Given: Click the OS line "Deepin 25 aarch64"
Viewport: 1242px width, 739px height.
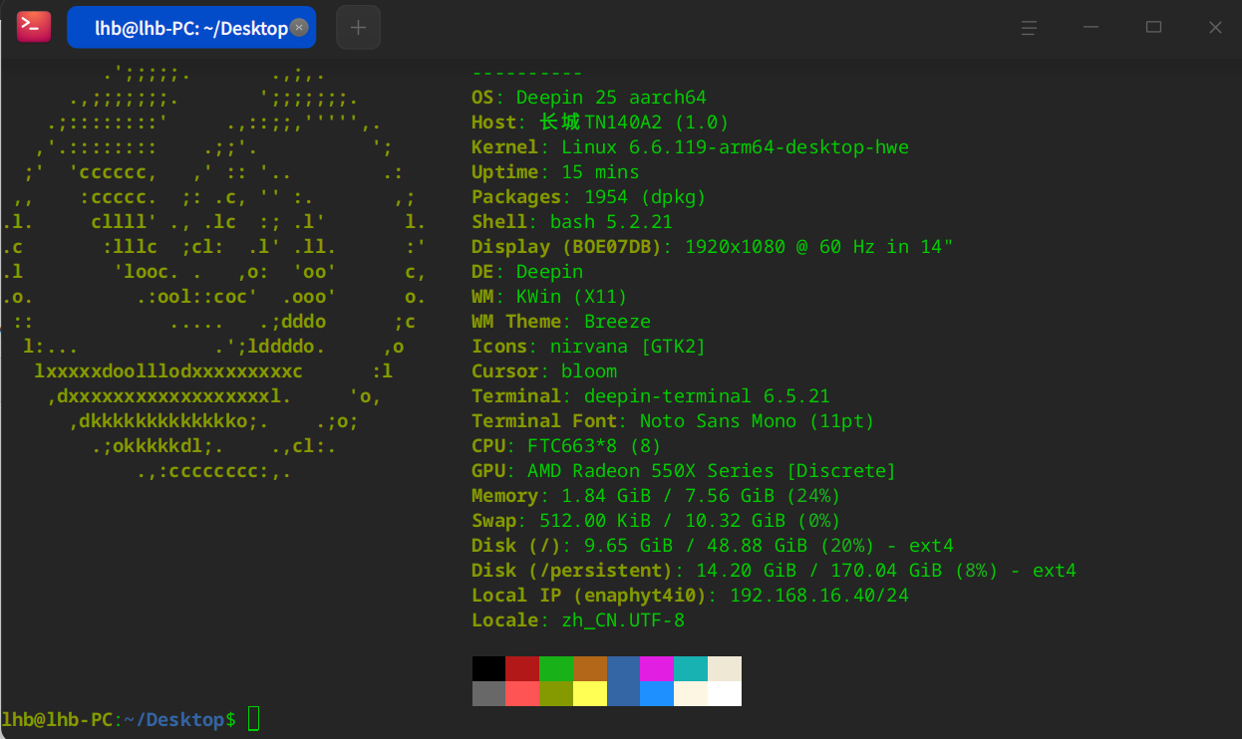Looking at the screenshot, I should click(x=589, y=98).
